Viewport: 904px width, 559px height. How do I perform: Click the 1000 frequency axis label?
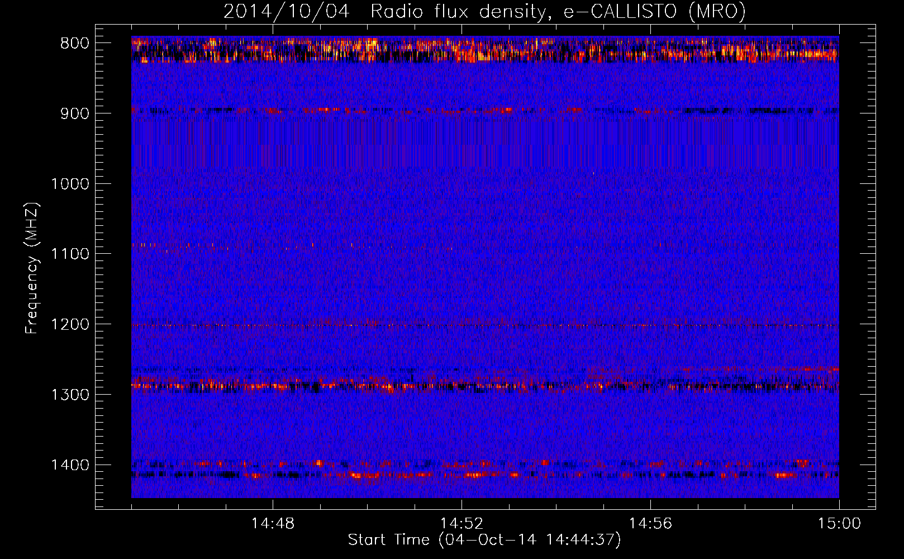[70, 184]
